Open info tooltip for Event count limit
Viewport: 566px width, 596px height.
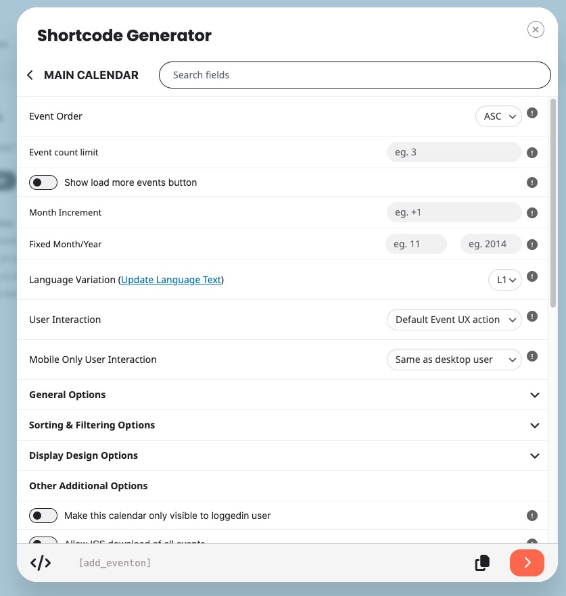[532, 153]
